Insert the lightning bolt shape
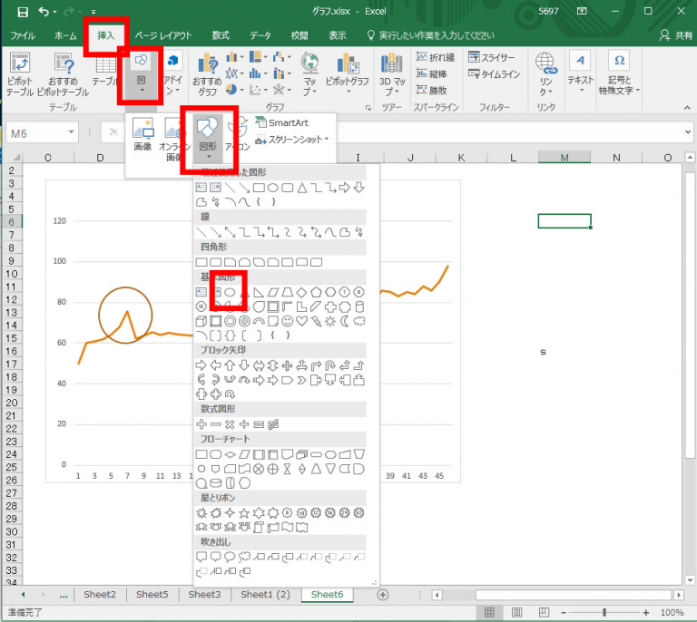697x622 pixels. 316,321
